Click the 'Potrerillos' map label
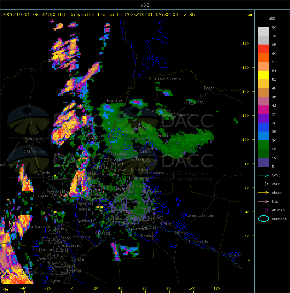 tap(58, 192)
